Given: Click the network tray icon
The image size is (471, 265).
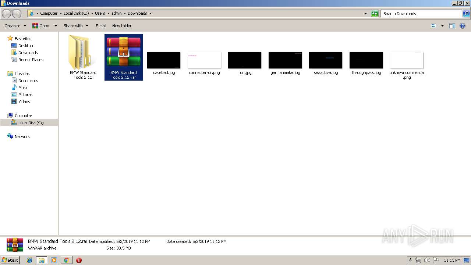Looking at the screenshot, I should pyautogui.click(x=418, y=260).
